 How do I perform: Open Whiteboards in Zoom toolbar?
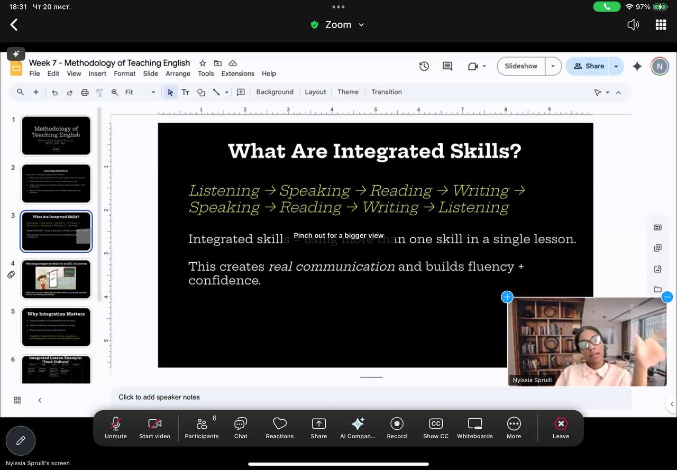click(x=474, y=428)
